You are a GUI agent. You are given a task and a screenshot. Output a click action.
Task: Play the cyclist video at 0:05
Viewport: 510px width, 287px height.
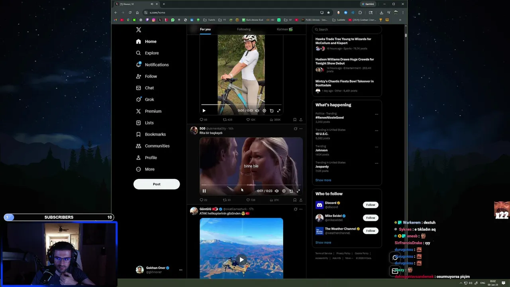pyautogui.click(x=204, y=111)
